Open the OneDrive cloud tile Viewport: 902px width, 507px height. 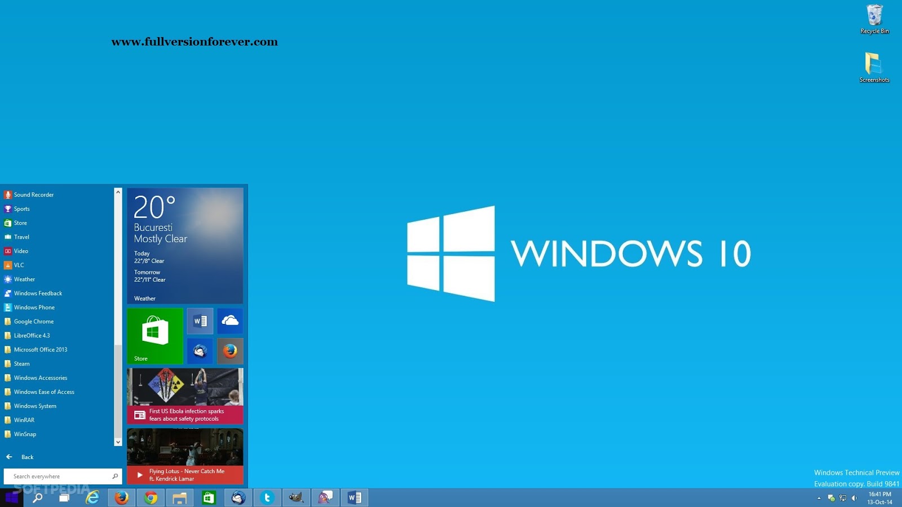click(230, 321)
